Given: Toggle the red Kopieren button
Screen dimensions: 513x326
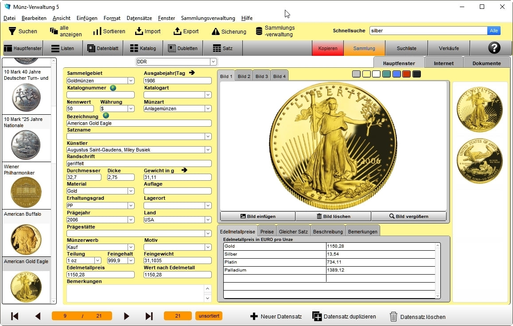Looking at the screenshot, I should (x=328, y=48).
